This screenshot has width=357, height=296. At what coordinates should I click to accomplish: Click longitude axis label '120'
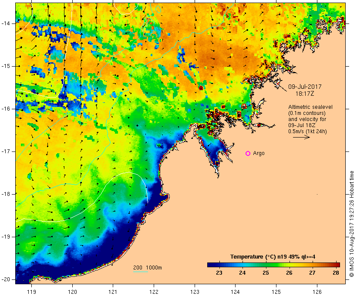pos(72,292)
